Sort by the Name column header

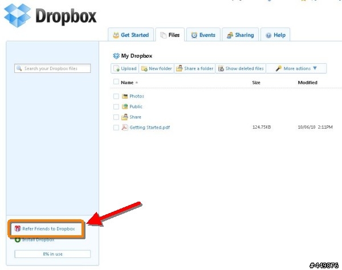(127, 83)
